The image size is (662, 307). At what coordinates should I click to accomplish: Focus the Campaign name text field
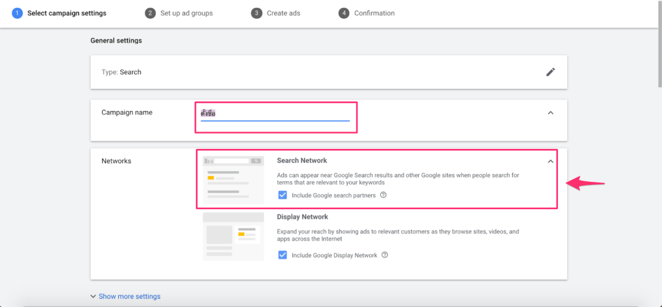pyautogui.click(x=275, y=114)
